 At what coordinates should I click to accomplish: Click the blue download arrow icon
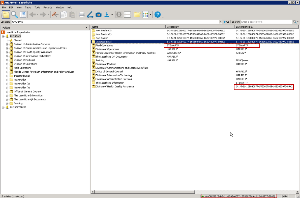pos(107,15)
